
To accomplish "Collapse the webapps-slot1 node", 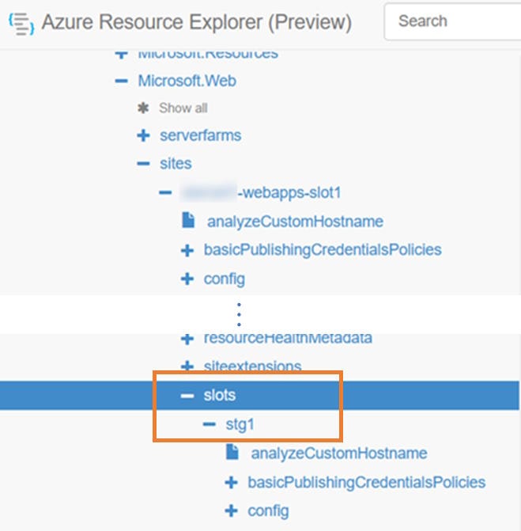I will tap(165, 192).
